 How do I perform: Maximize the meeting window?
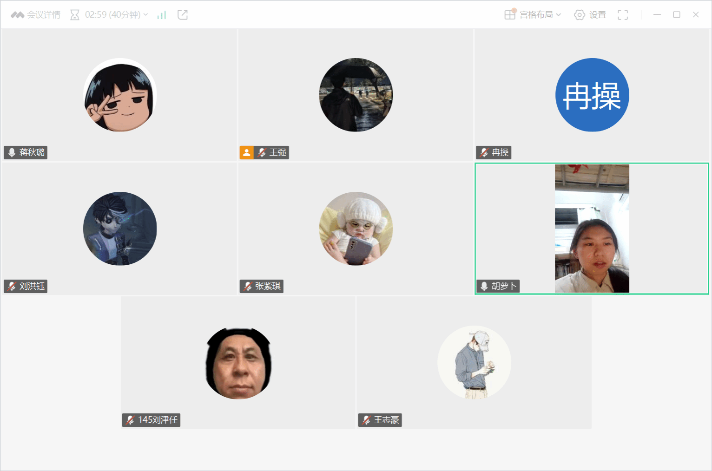coord(677,15)
